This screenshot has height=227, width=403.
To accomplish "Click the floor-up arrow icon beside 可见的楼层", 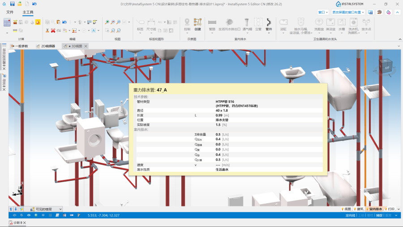I will pos(11,209).
